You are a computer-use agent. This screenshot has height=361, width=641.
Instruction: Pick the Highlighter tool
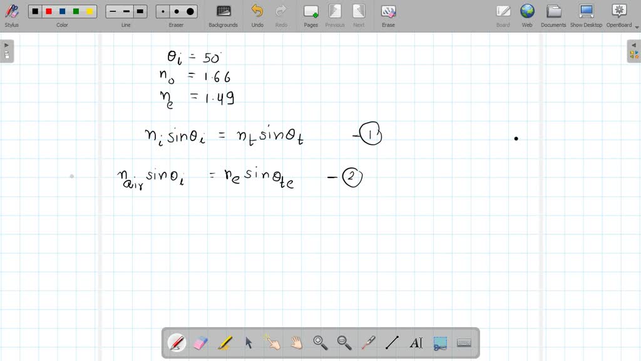pyautogui.click(x=225, y=342)
